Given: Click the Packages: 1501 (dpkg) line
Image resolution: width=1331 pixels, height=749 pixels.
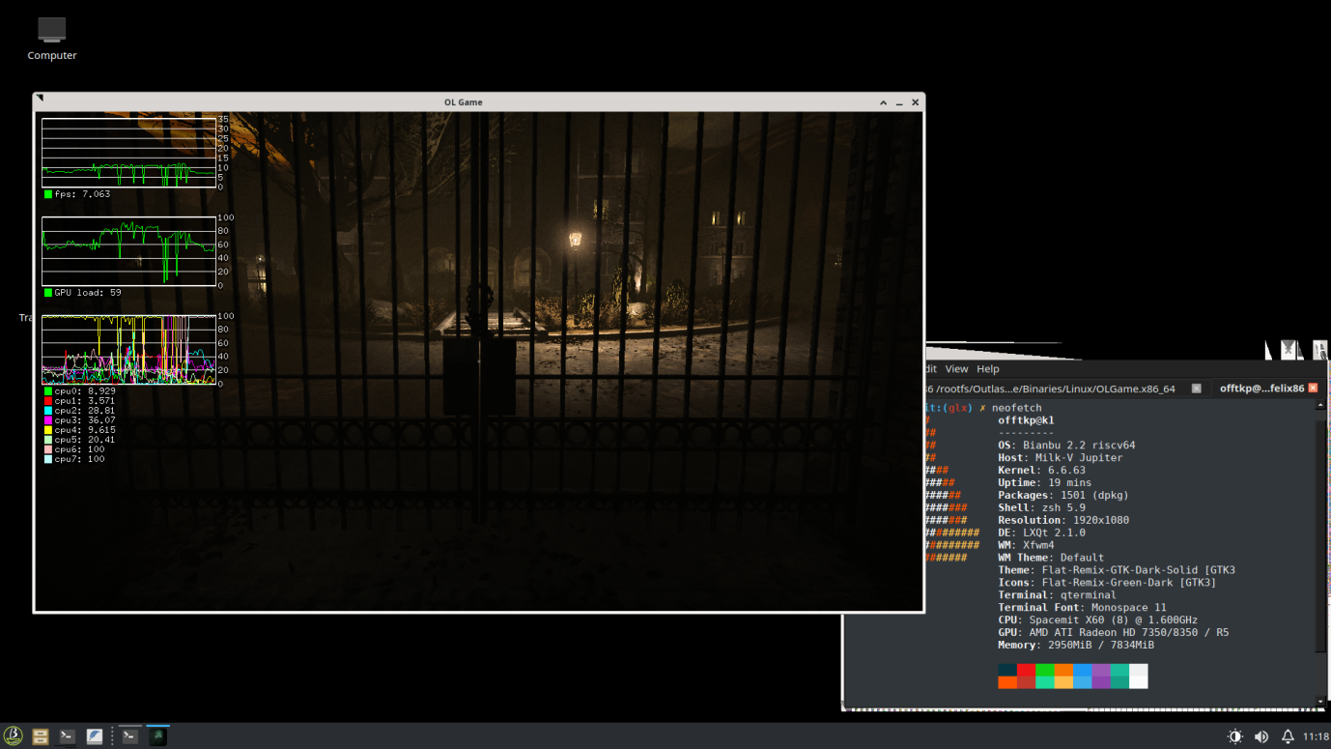Looking at the screenshot, I should (x=1063, y=496).
